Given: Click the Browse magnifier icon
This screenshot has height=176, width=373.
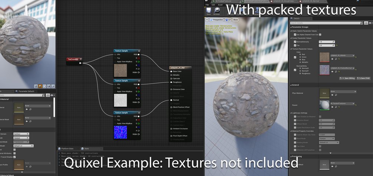Looking at the screenshot, I should pyautogui.click(x=216, y=11).
